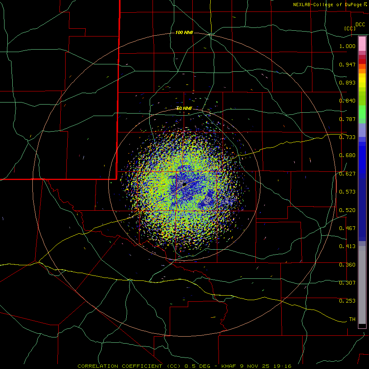Click the 0.573 scale value
Screen dimensions: 369x369
click(x=347, y=192)
